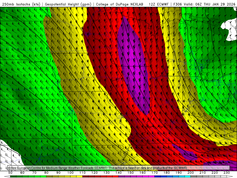Click the 150 label on the color scale
The image size is (237, 178).
pos(131,173)
